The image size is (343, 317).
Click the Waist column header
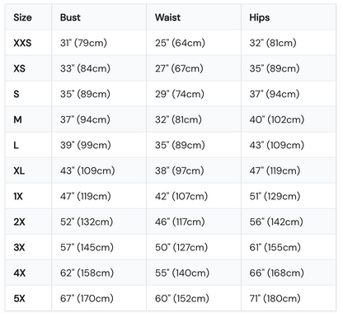click(167, 17)
